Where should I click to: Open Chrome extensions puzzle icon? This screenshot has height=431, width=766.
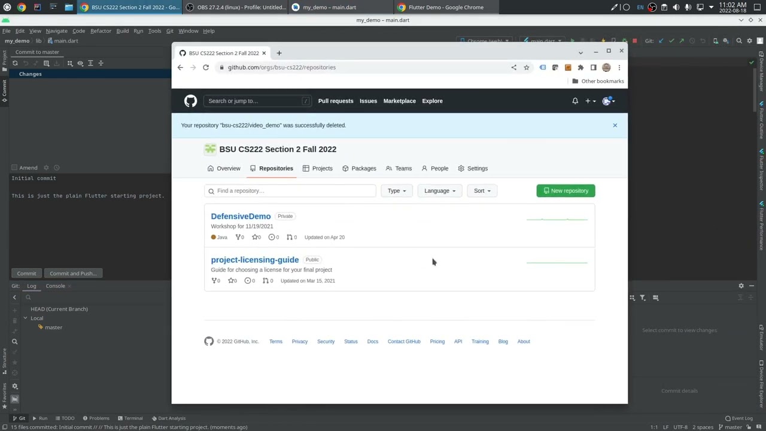(580, 68)
